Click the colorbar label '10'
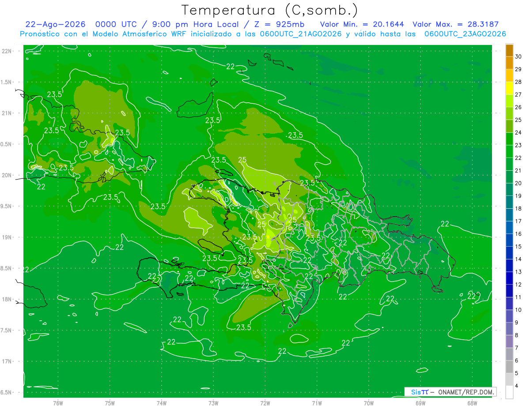The width and height of the screenshot is (530, 409). (x=519, y=310)
